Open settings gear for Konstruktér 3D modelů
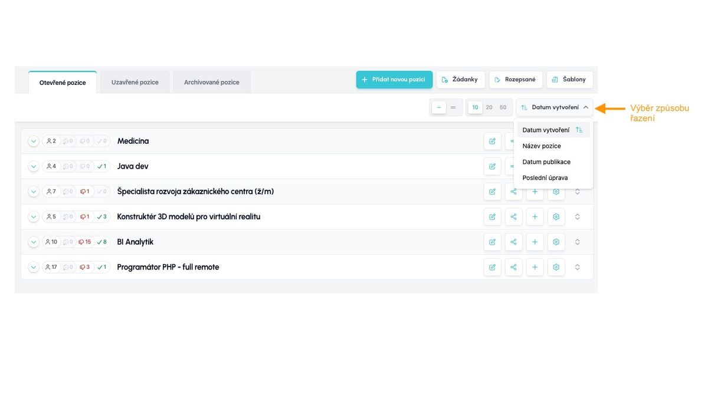 click(x=556, y=217)
